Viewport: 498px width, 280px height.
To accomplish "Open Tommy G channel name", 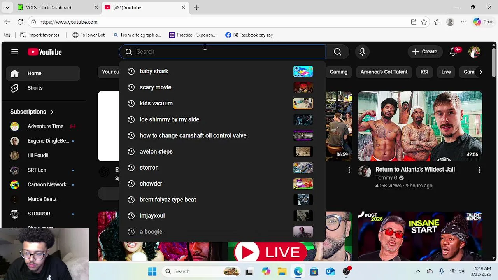I will [x=386, y=178].
